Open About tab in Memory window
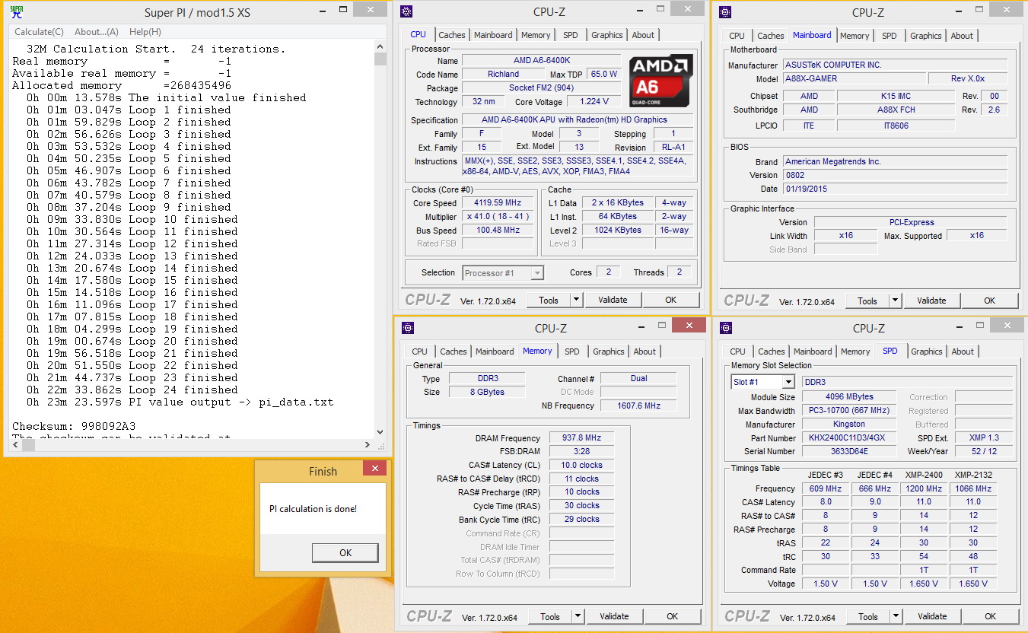Screen dimensions: 1028x633 [x=644, y=351]
